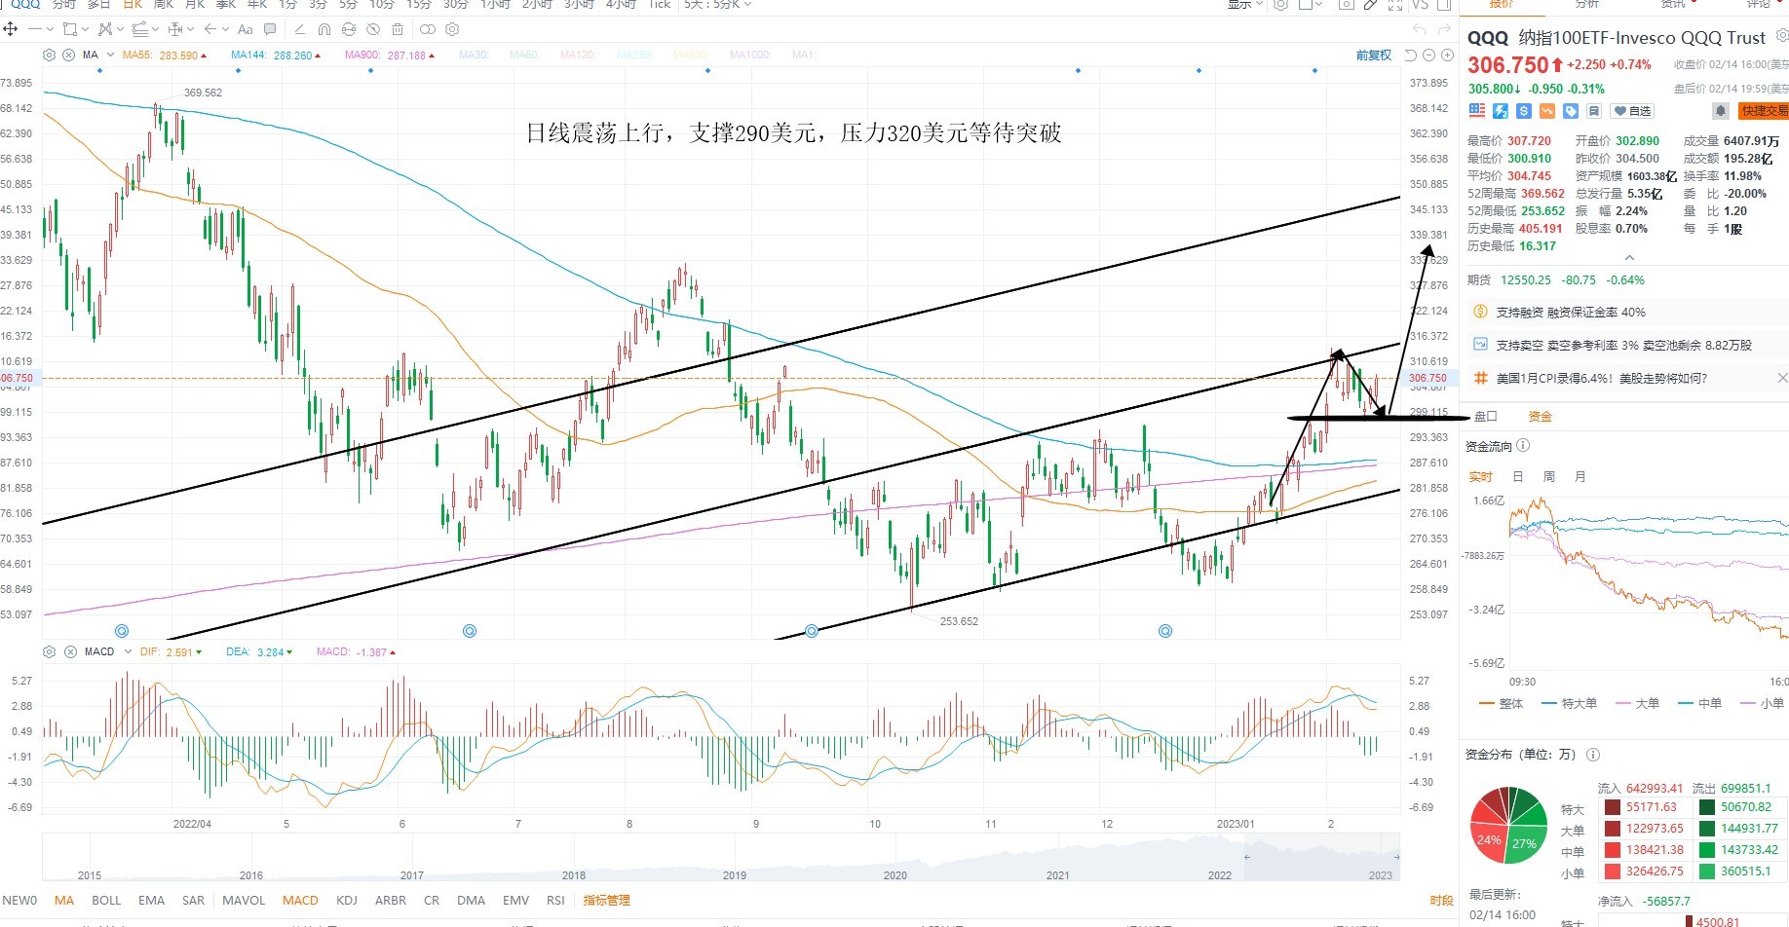
Task: Select the parallel channel drawing tool
Action: (139, 29)
